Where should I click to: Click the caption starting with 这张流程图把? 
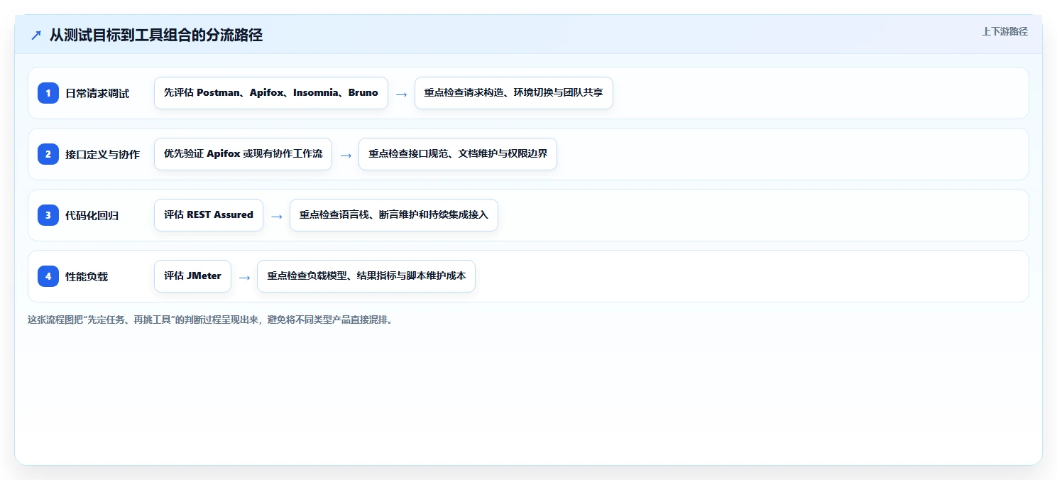(210, 320)
